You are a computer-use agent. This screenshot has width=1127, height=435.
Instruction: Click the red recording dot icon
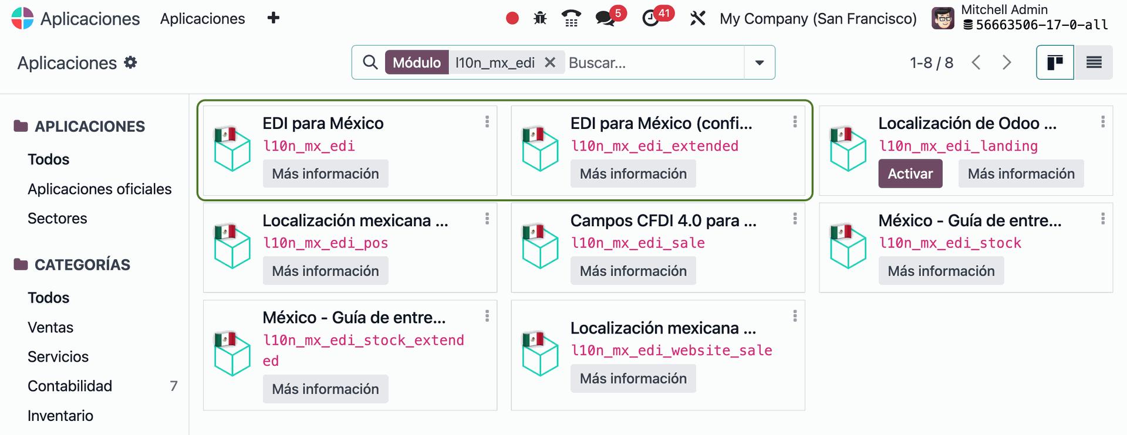[x=512, y=19]
